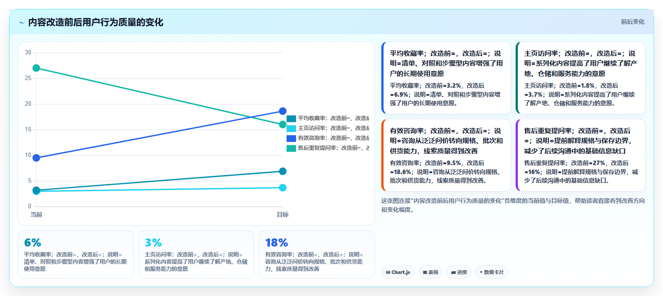Open the 有效咨询率 card heading on right
The width and height of the screenshot is (663, 296).
[x=446, y=141]
